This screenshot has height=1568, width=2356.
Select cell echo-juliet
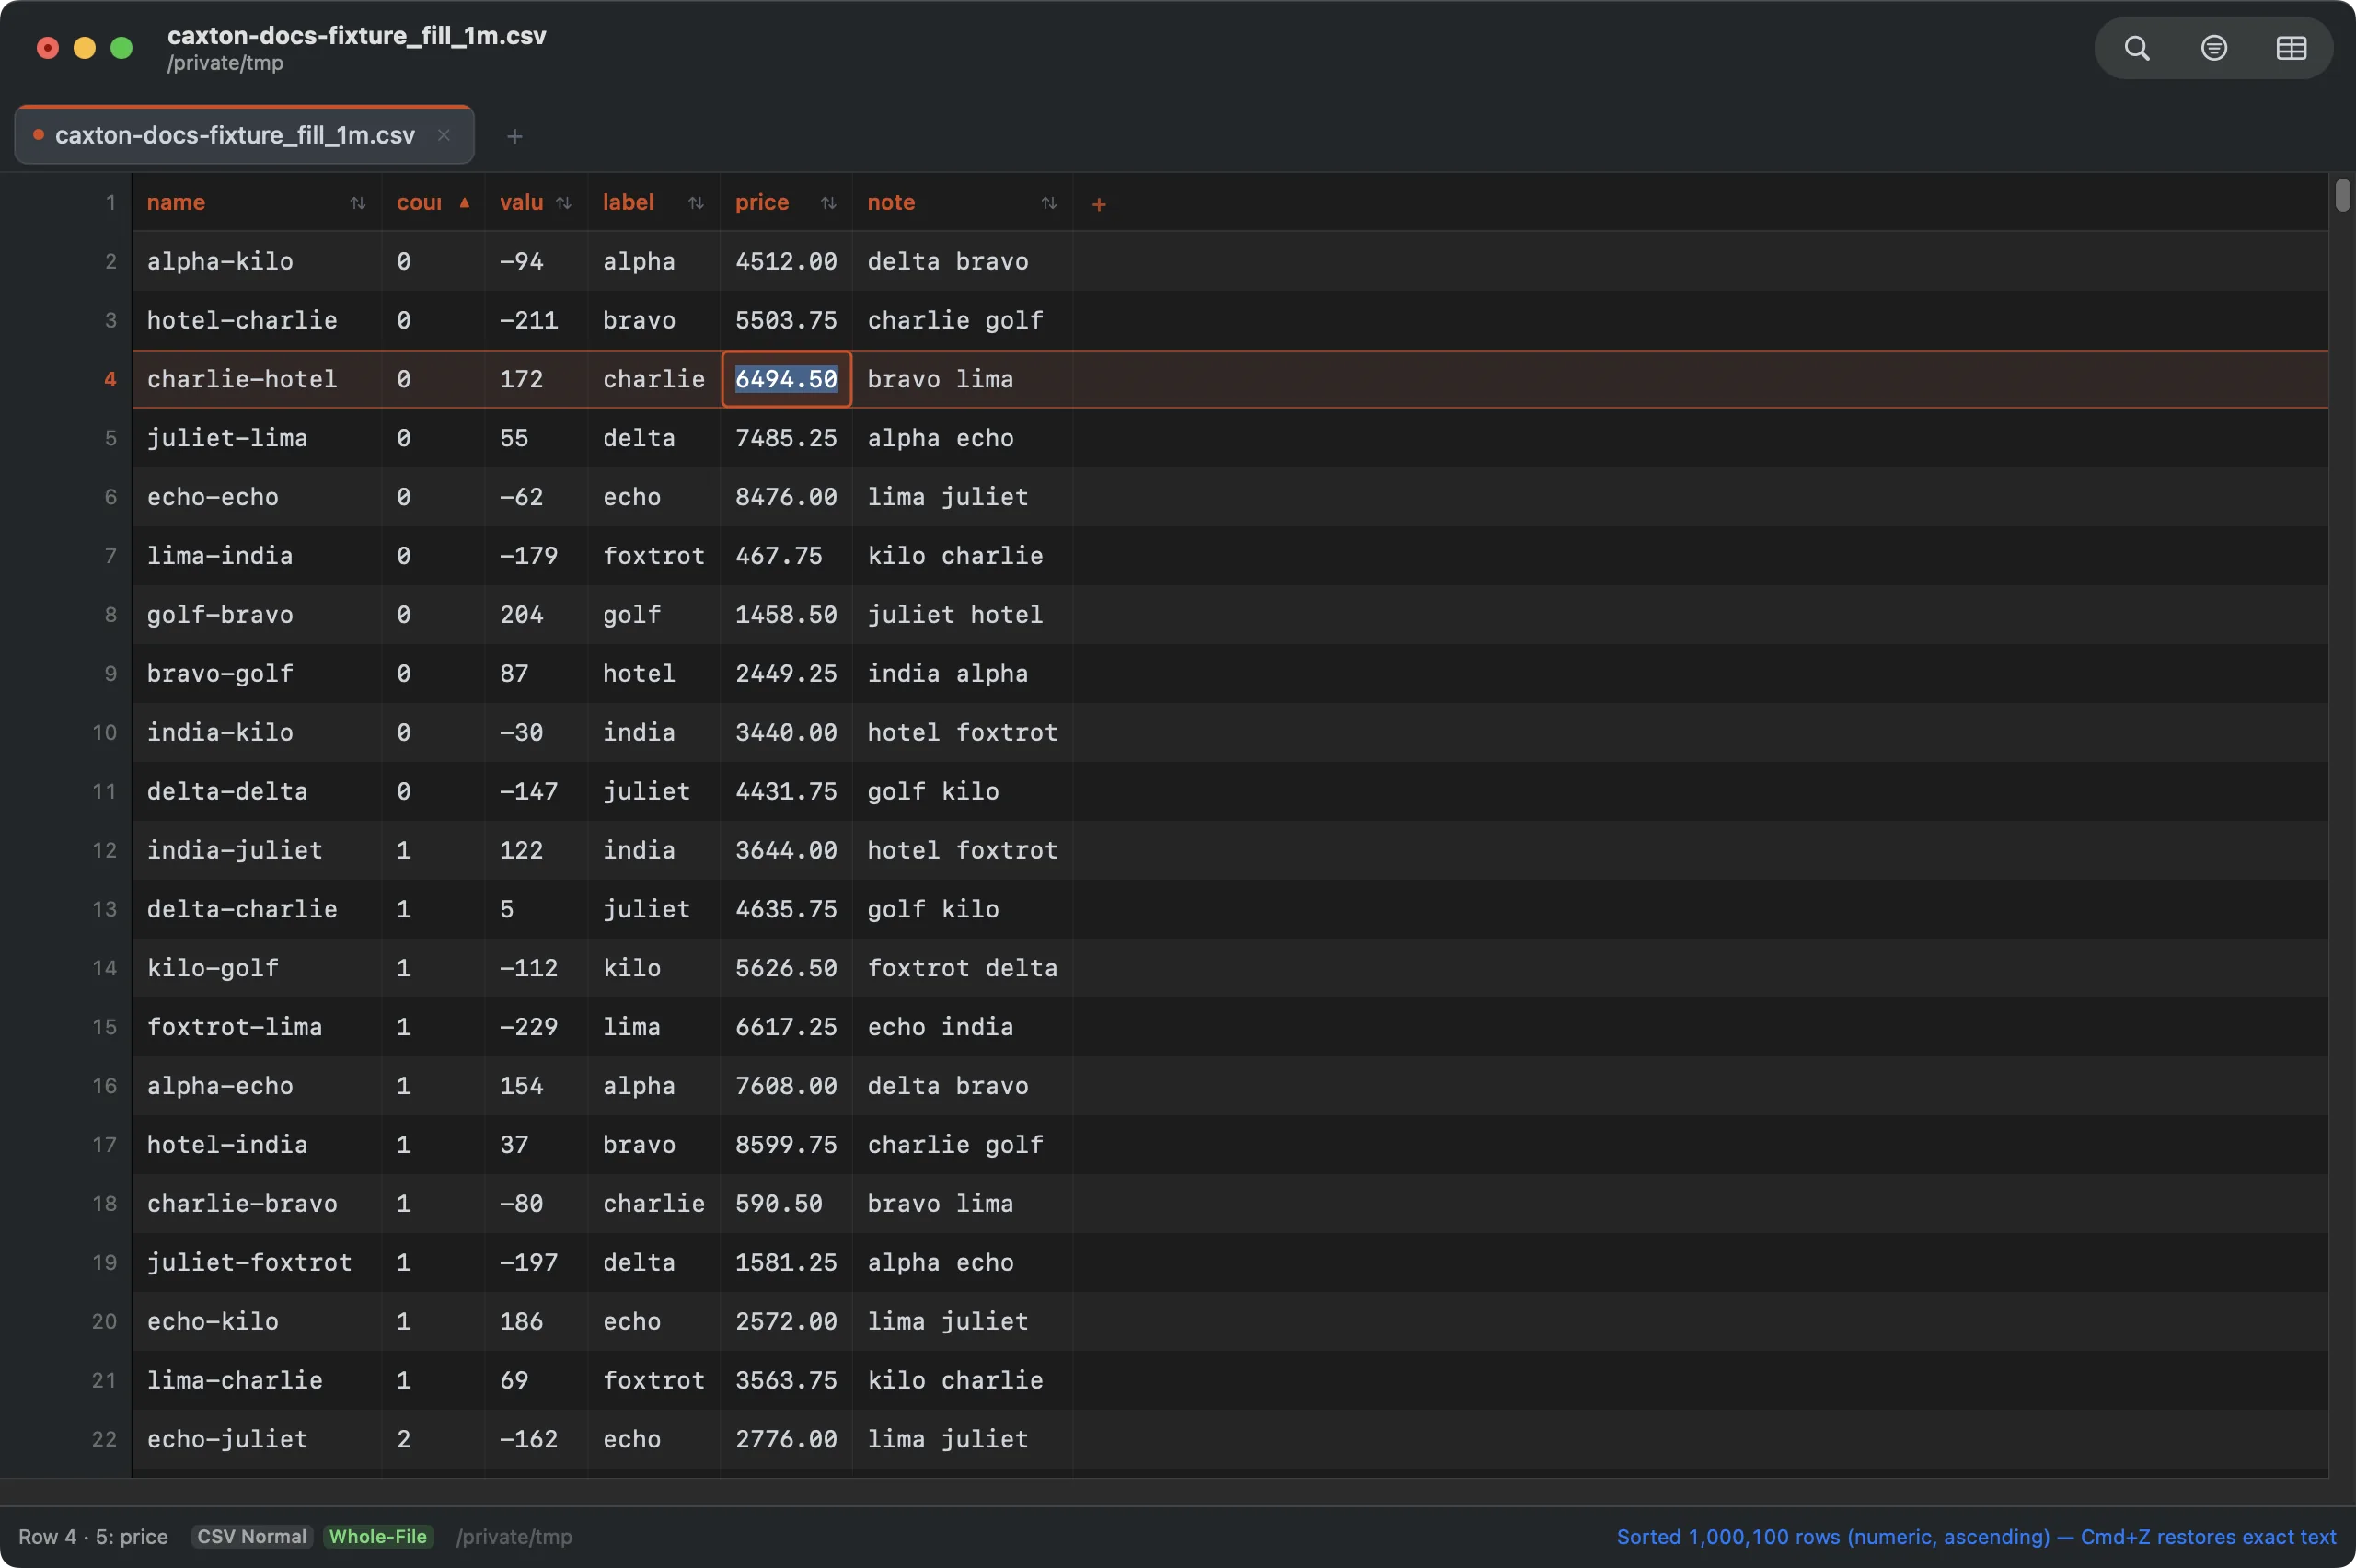click(257, 1441)
